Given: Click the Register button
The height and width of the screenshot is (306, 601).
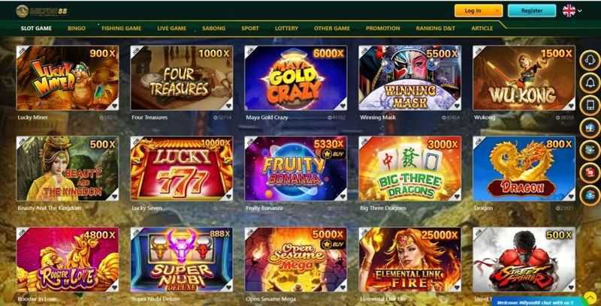Looking at the screenshot, I should tap(532, 10).
